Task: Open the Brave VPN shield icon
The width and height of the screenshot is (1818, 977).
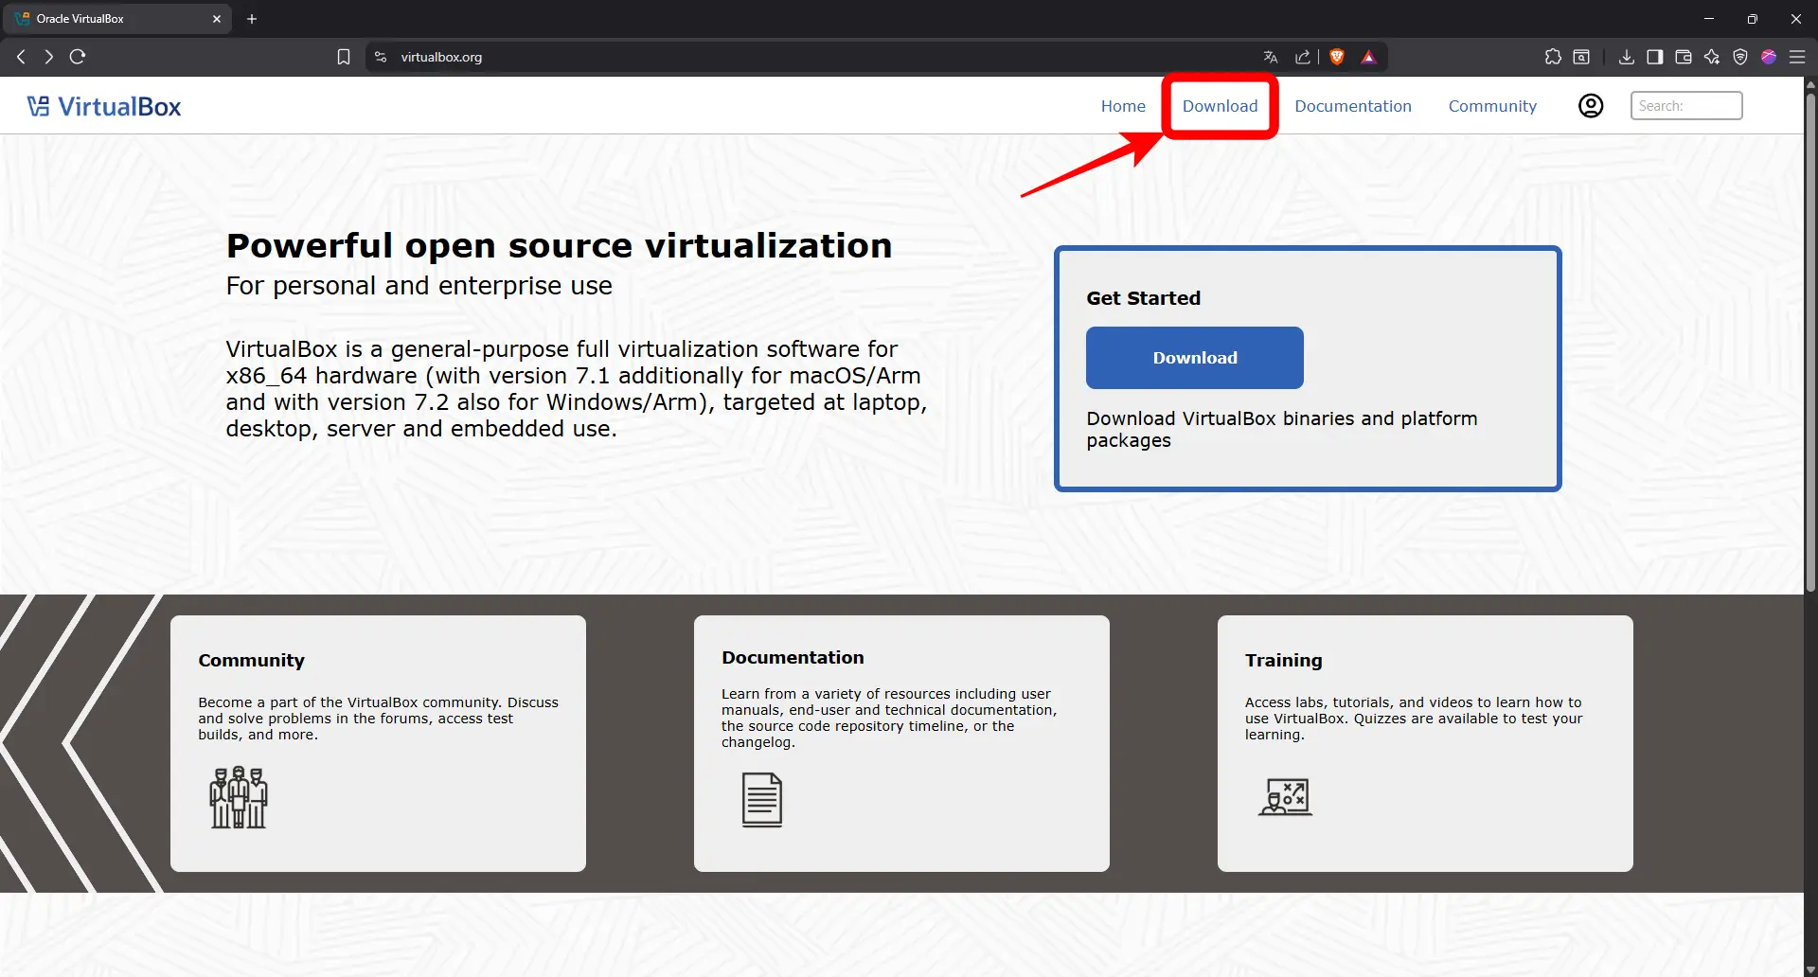Action: pyautogui.click(x=1740, y=57)
